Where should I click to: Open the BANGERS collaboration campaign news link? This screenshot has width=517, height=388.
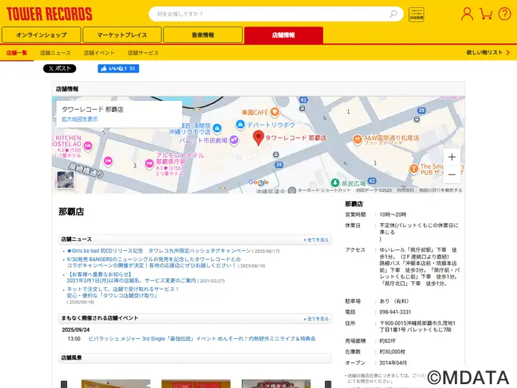point(154,263)
